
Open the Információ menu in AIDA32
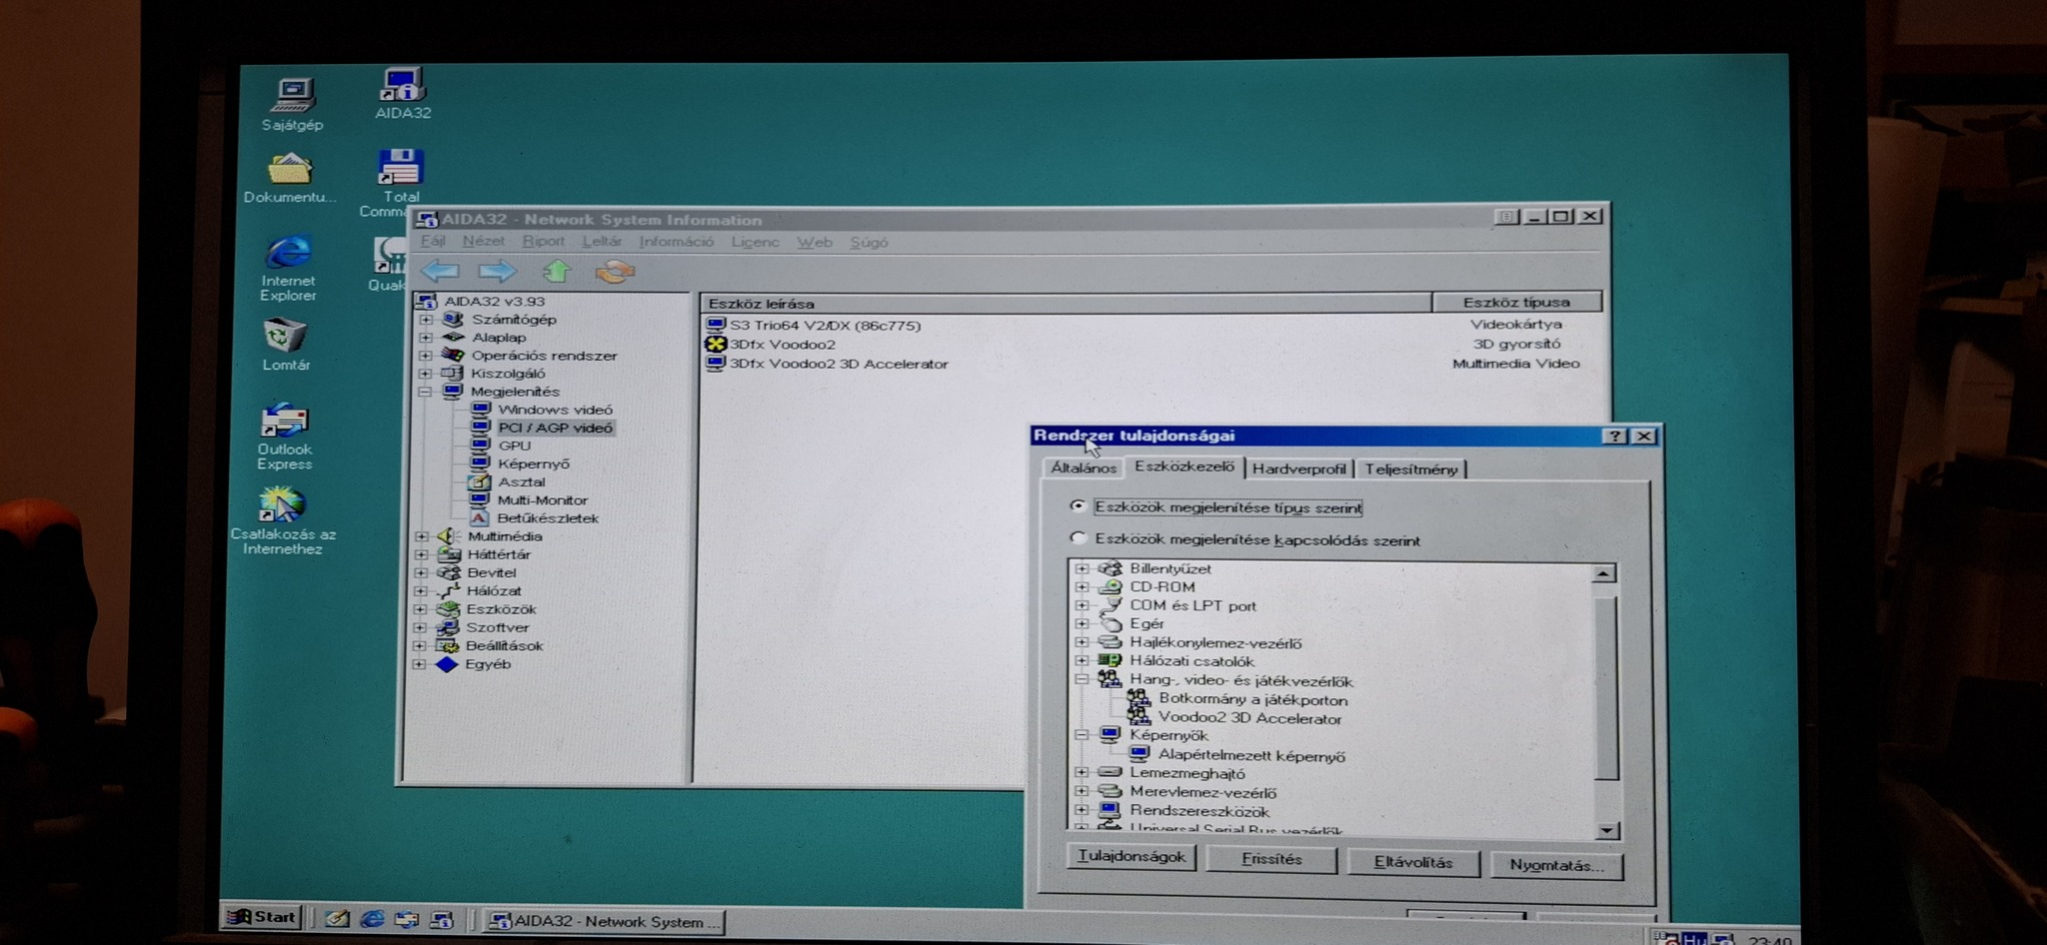click(x=676, y=242)
